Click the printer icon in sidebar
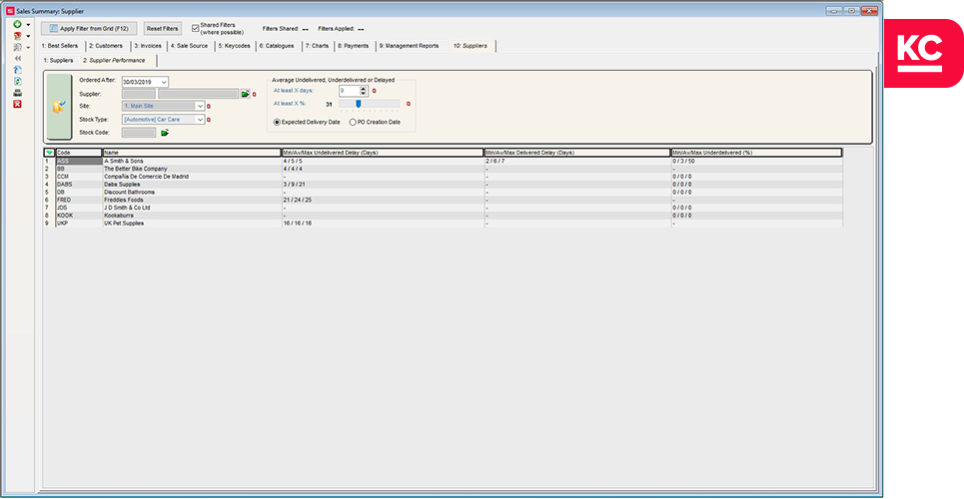 [x=17, y=93]
